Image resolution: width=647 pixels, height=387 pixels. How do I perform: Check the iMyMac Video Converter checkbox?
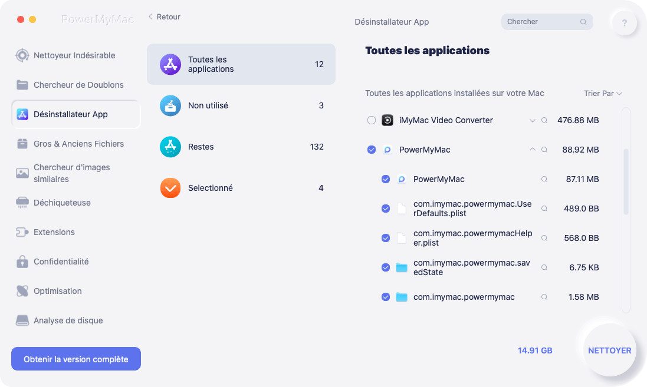(x=372, y=120)
